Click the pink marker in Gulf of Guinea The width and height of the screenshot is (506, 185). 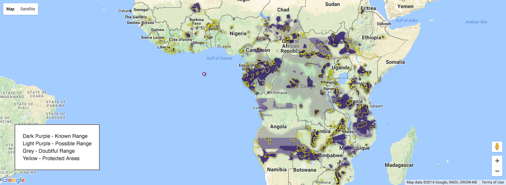(204, 74)
